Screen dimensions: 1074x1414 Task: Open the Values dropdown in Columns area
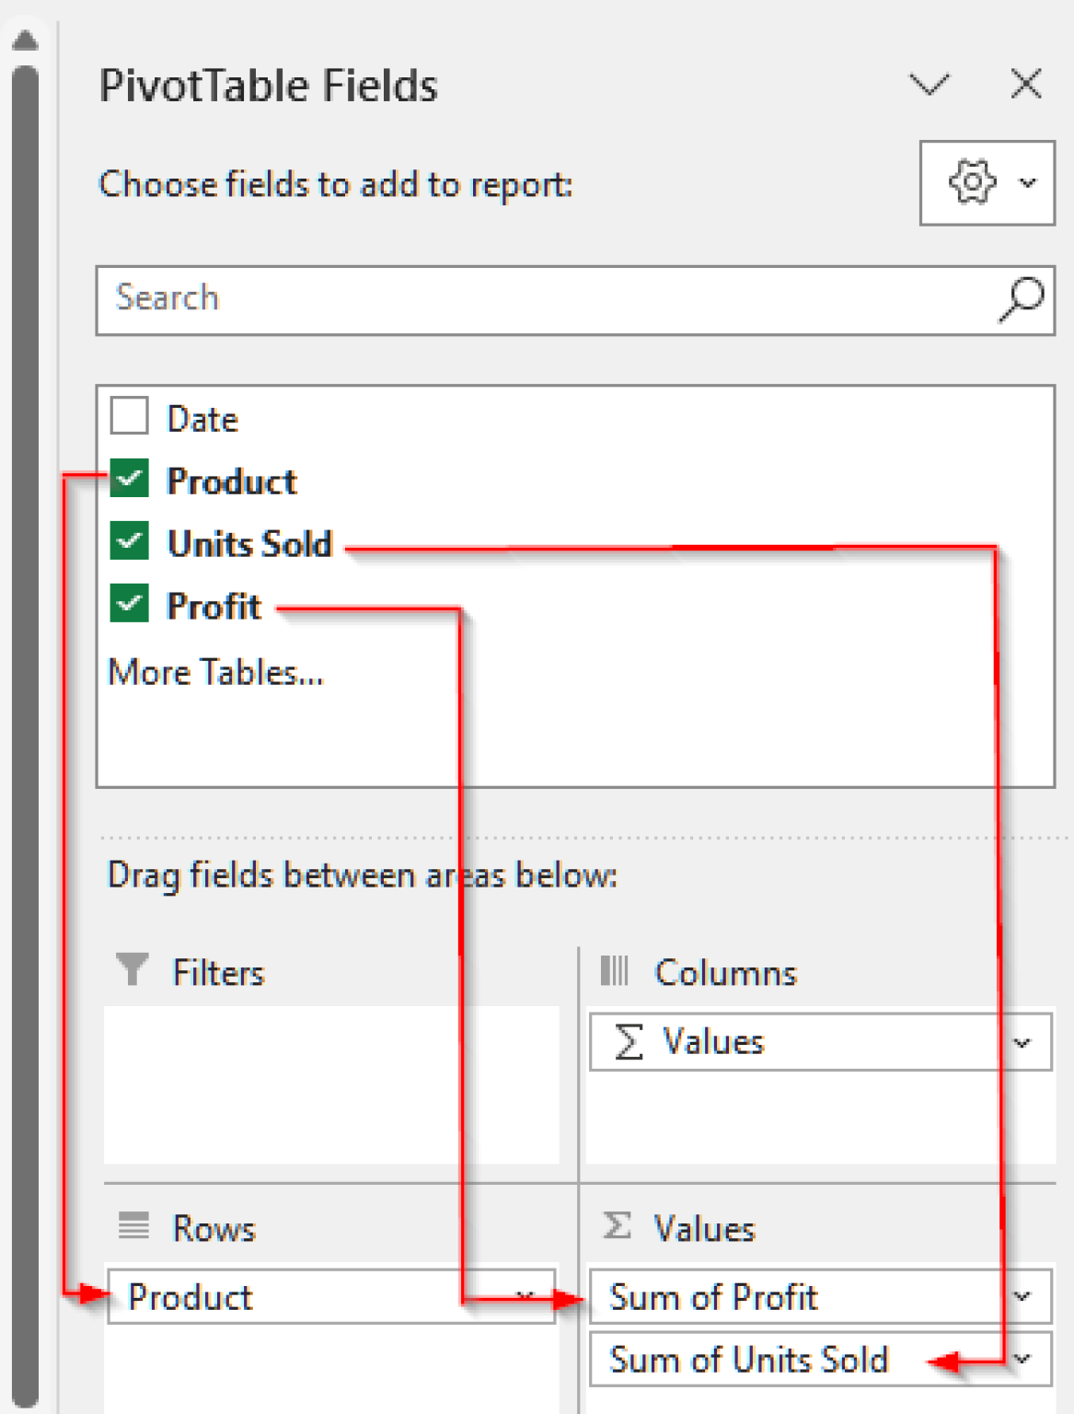[1022, 1041]
